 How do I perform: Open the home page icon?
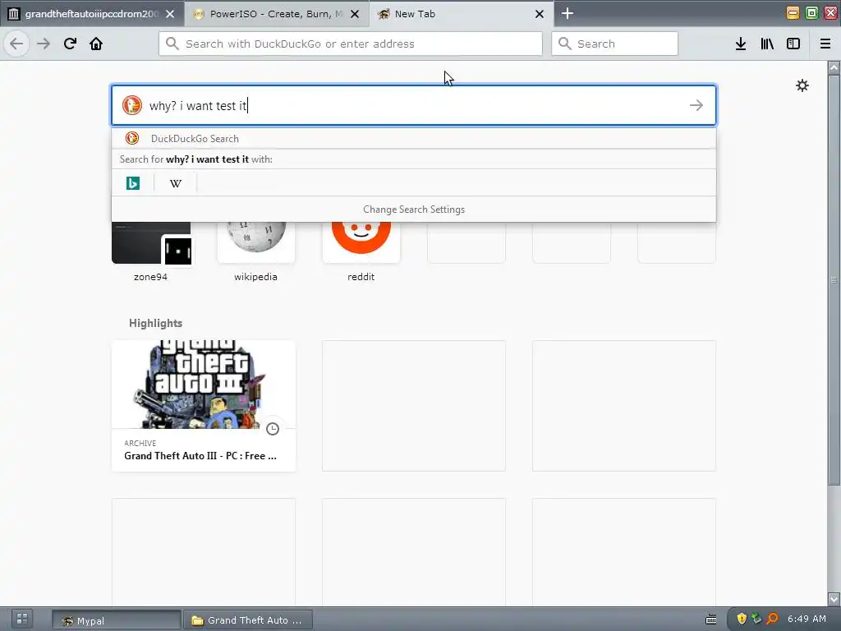coord(96,44)
